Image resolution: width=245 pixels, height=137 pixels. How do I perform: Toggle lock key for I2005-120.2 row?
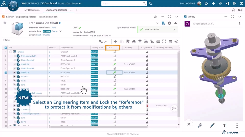pyautogui.click(x=115, y=64)
